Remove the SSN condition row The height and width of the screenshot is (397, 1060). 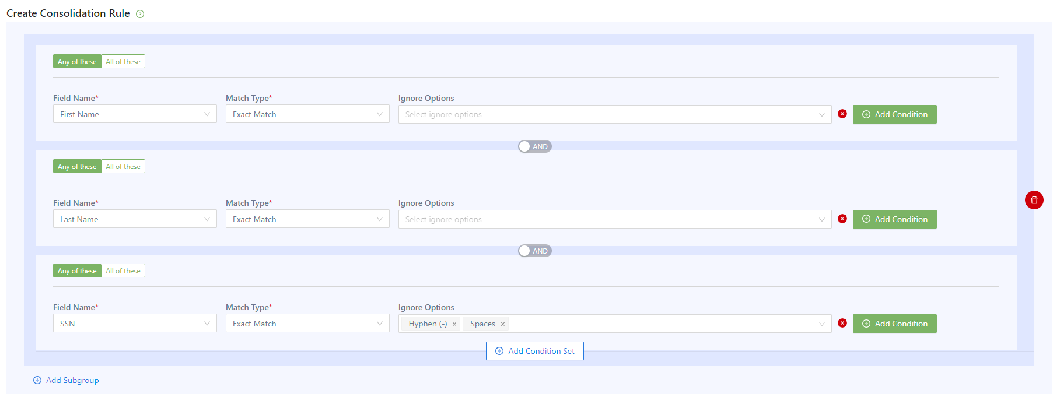(842, 324)
